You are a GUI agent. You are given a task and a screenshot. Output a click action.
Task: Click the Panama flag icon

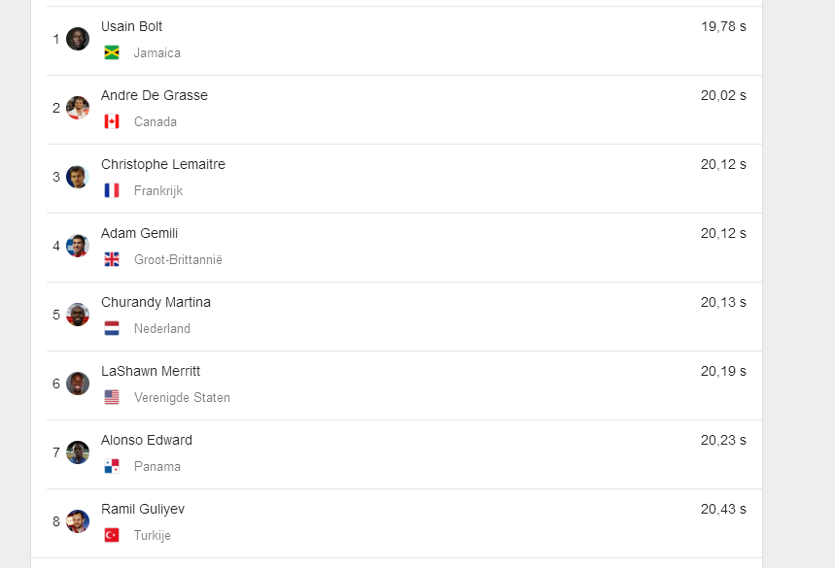point(112,466)
